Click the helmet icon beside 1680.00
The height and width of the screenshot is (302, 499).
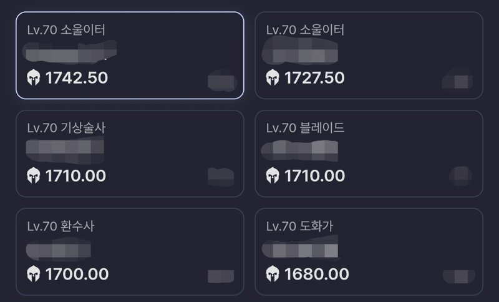273,275
